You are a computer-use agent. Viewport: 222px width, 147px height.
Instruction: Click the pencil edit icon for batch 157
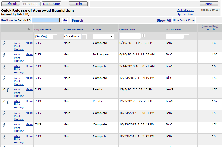(x=3, y=101)
